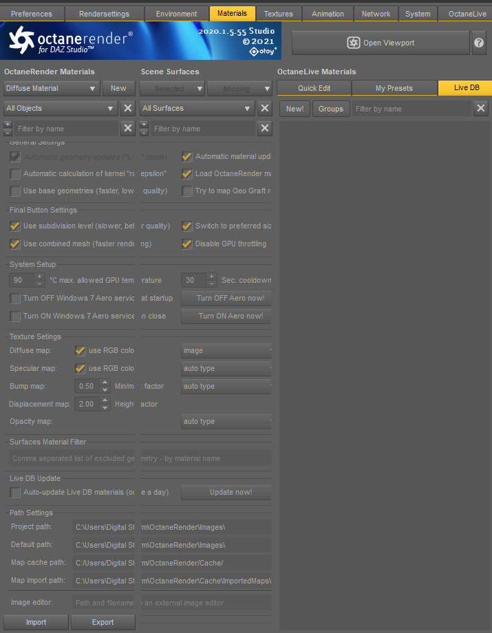Collapse all materials with minus icon
The width and height of the screenshot is (492, 633).
pos(8,132)
